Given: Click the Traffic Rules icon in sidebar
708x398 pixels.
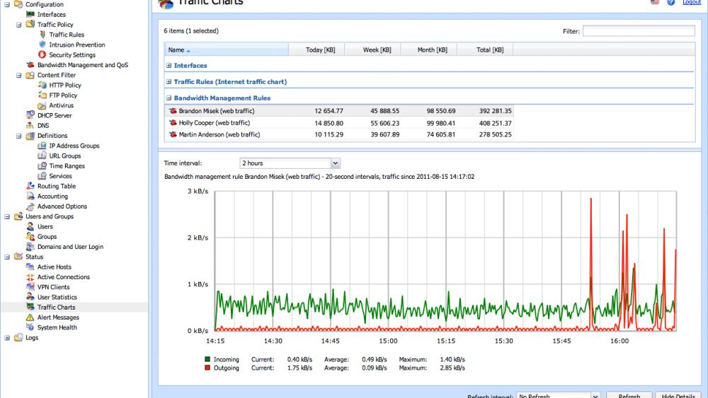Looking at the screenshot, I should (x=42, y=35).
